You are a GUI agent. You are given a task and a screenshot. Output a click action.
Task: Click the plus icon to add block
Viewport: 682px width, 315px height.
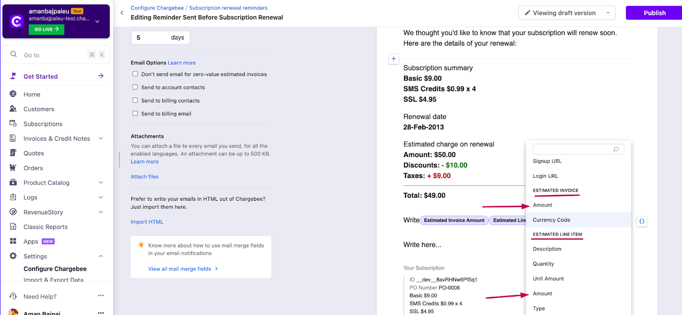click(393, 59)
